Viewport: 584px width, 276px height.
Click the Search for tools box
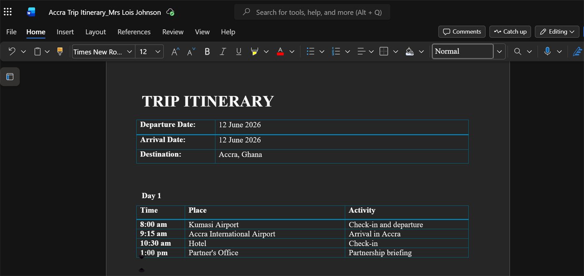click(312, 12)
